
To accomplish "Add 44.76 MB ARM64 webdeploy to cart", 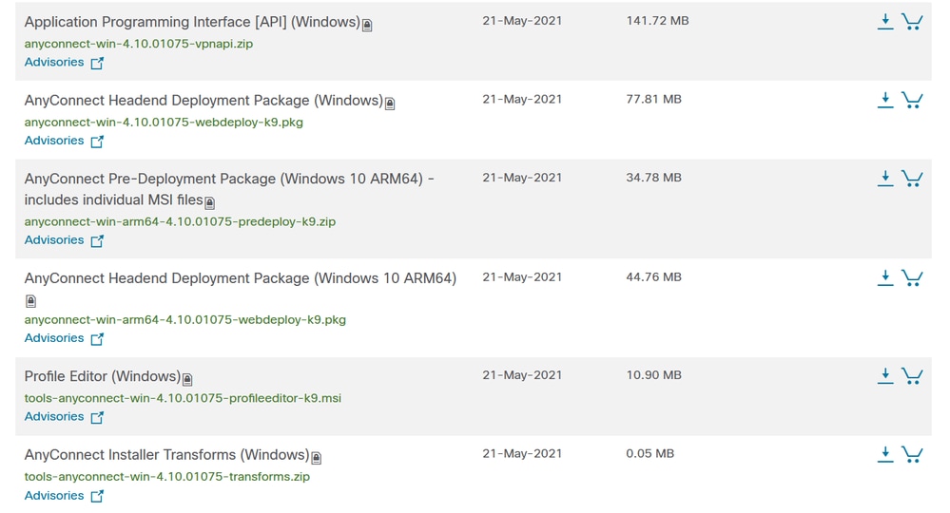I will coord(912,277).
